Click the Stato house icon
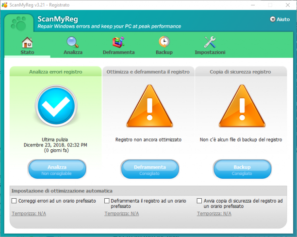The width and height of the screenshot is (297, 237). pos(27,42)
